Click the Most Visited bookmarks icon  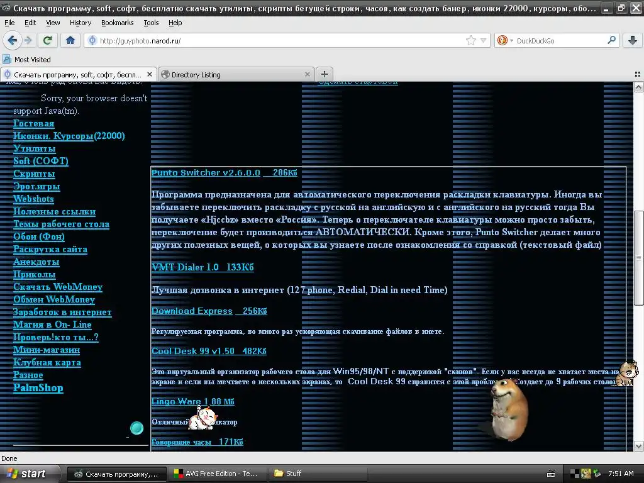[7, 60]
